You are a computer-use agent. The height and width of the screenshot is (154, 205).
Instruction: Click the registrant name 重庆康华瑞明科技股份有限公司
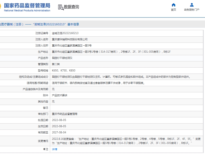pos(70,39)
